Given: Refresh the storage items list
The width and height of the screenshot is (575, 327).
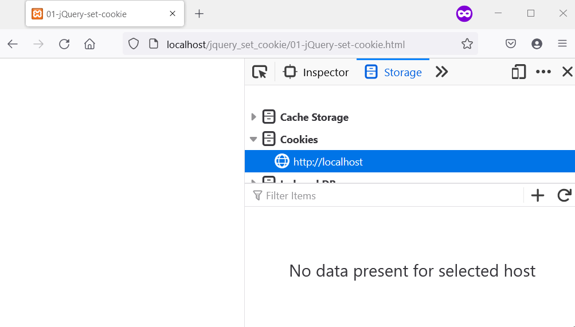Looking at the screenshot, I should point(564,196).
